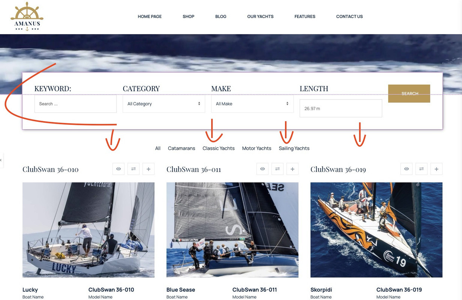Go to the Shop menu item
The image size is (462, 300).
click(188, 16)
